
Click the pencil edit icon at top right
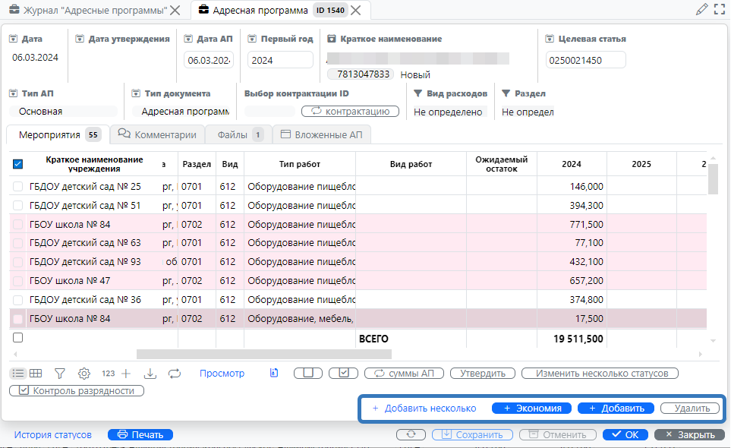click(701, 10)
